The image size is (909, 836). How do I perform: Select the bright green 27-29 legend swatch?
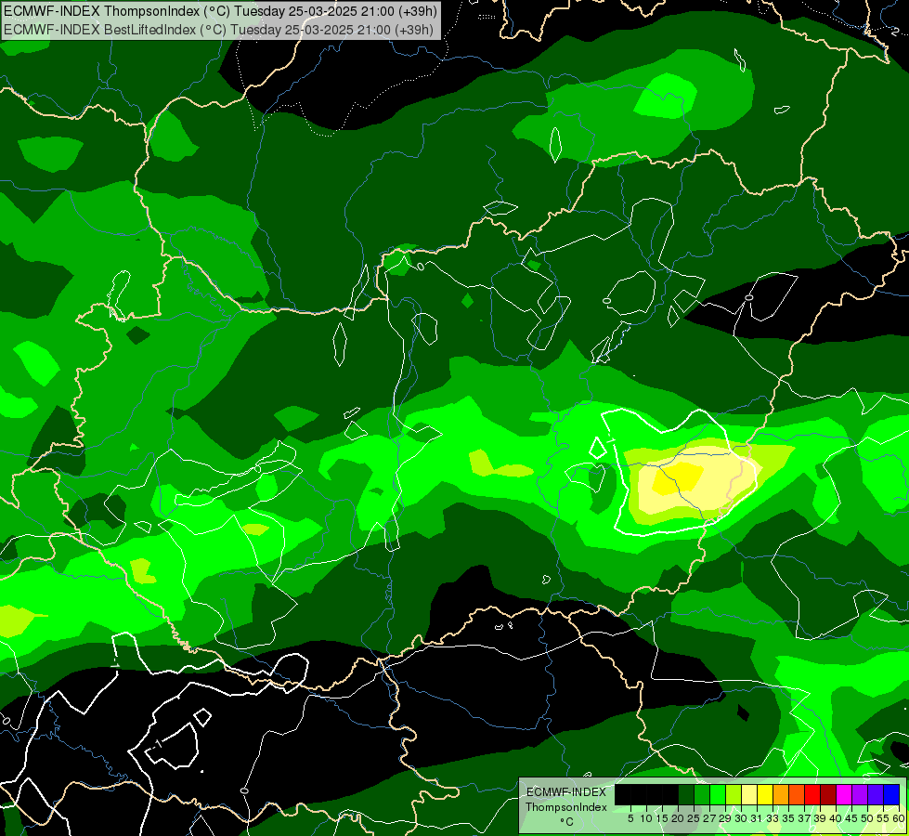tap(718, 794)
